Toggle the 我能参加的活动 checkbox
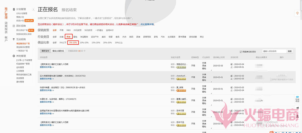 pyautogui.click(x=241, y=52)
